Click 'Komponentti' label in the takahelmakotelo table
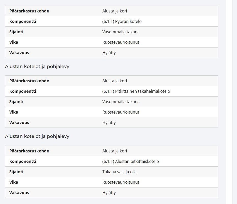This screenshot has height=204, width=237. tap(23, 91)
